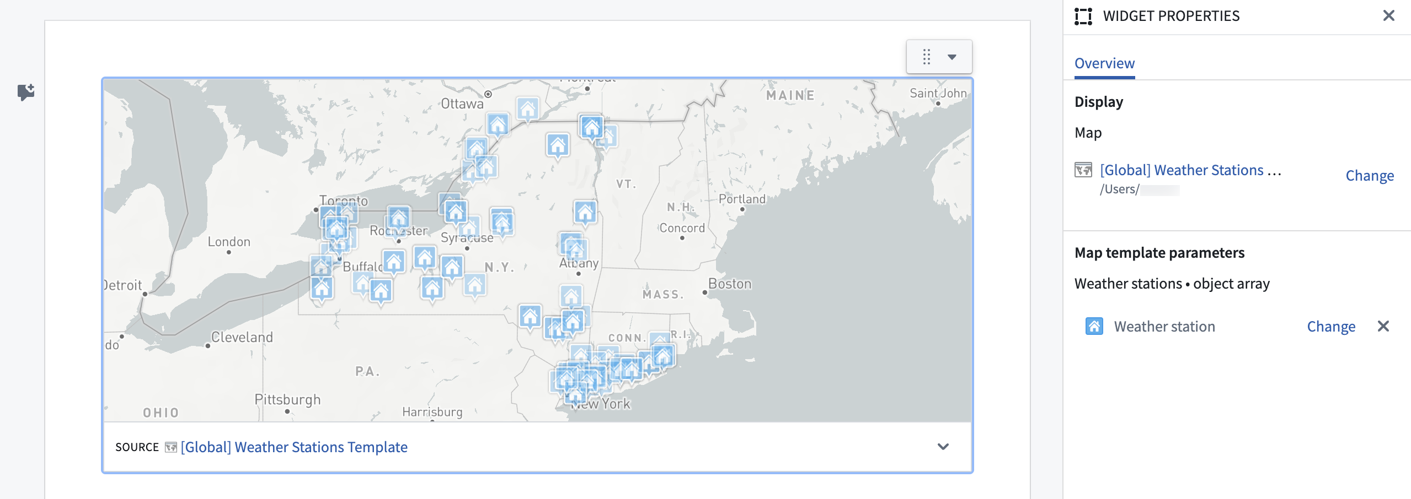Click the Concord label on the map
Screen dimensions: 1411x499
(682, 227)
